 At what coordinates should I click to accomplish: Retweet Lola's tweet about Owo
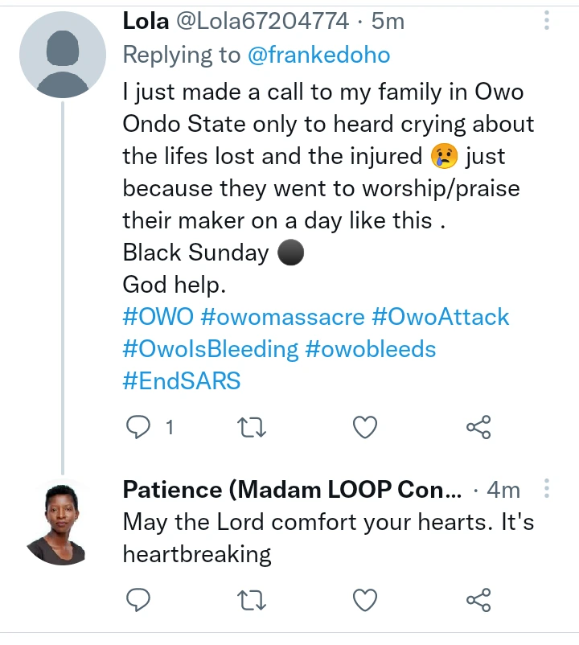[x=253, y=428]
